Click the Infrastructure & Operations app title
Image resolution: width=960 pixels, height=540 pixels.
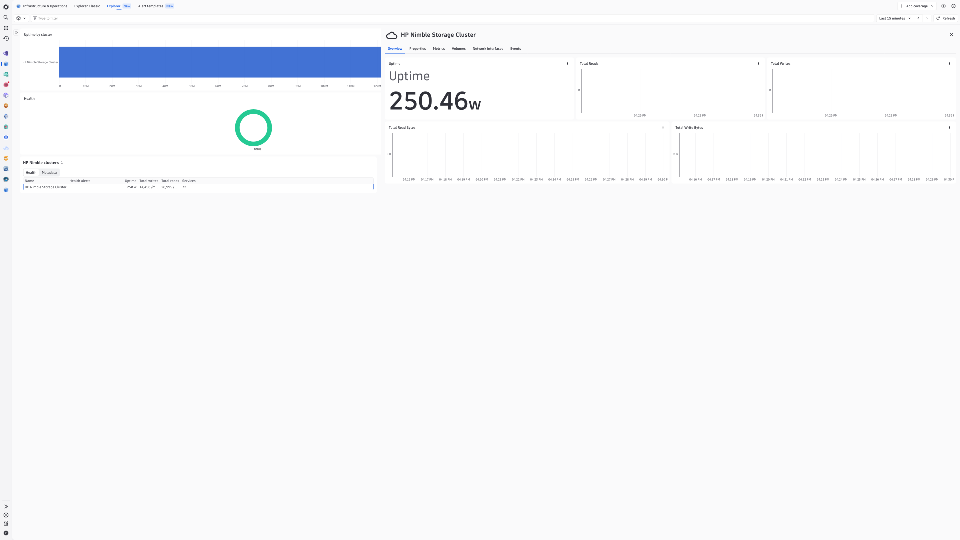click(x=42, y=6)
